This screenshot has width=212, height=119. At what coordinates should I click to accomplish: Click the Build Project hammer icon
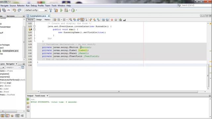tap(51, 10)
